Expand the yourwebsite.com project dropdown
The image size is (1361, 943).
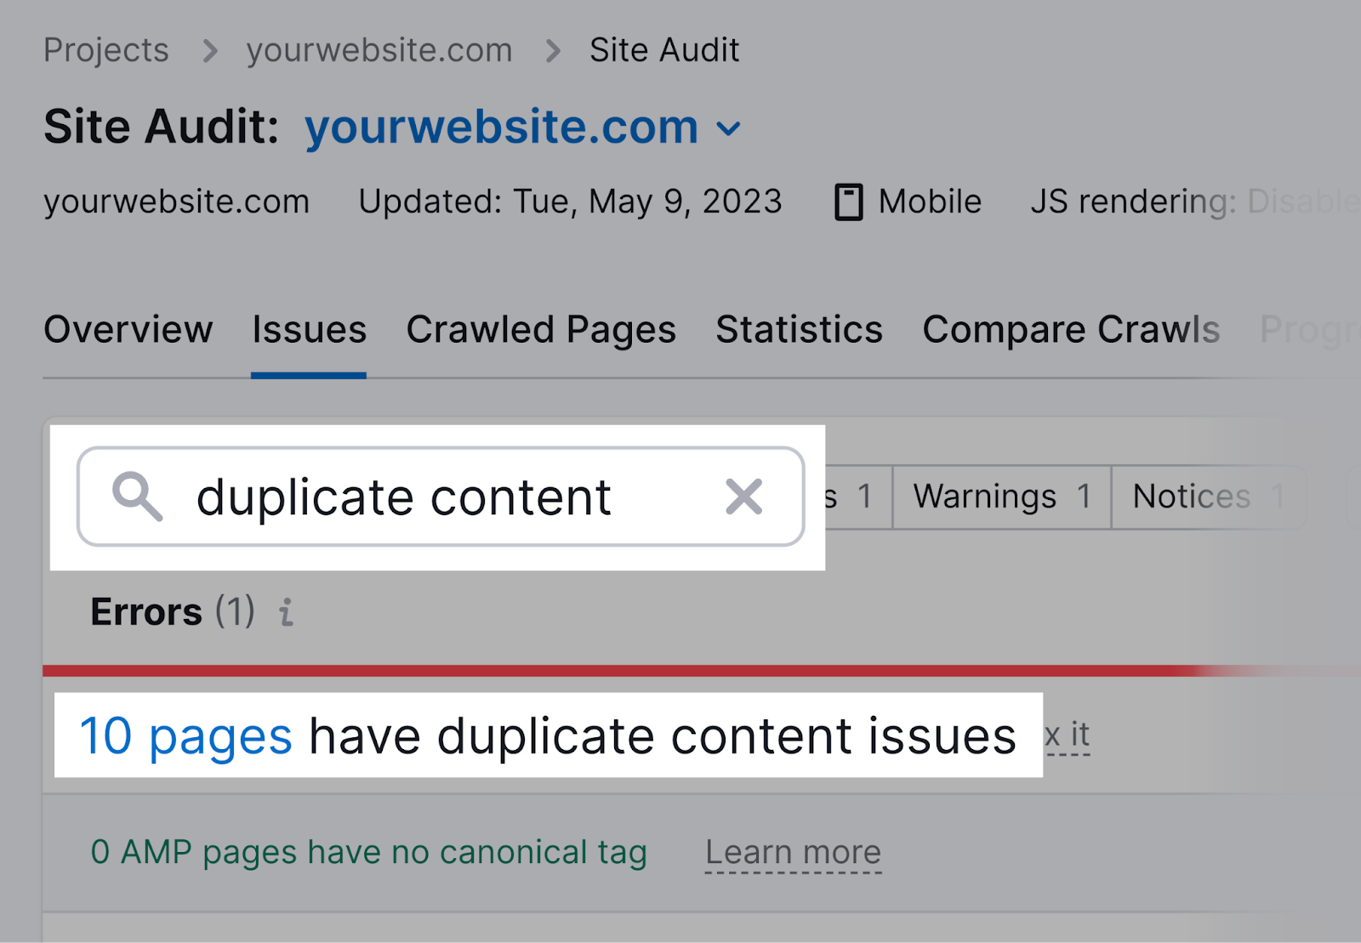click(x=730, y=129)
